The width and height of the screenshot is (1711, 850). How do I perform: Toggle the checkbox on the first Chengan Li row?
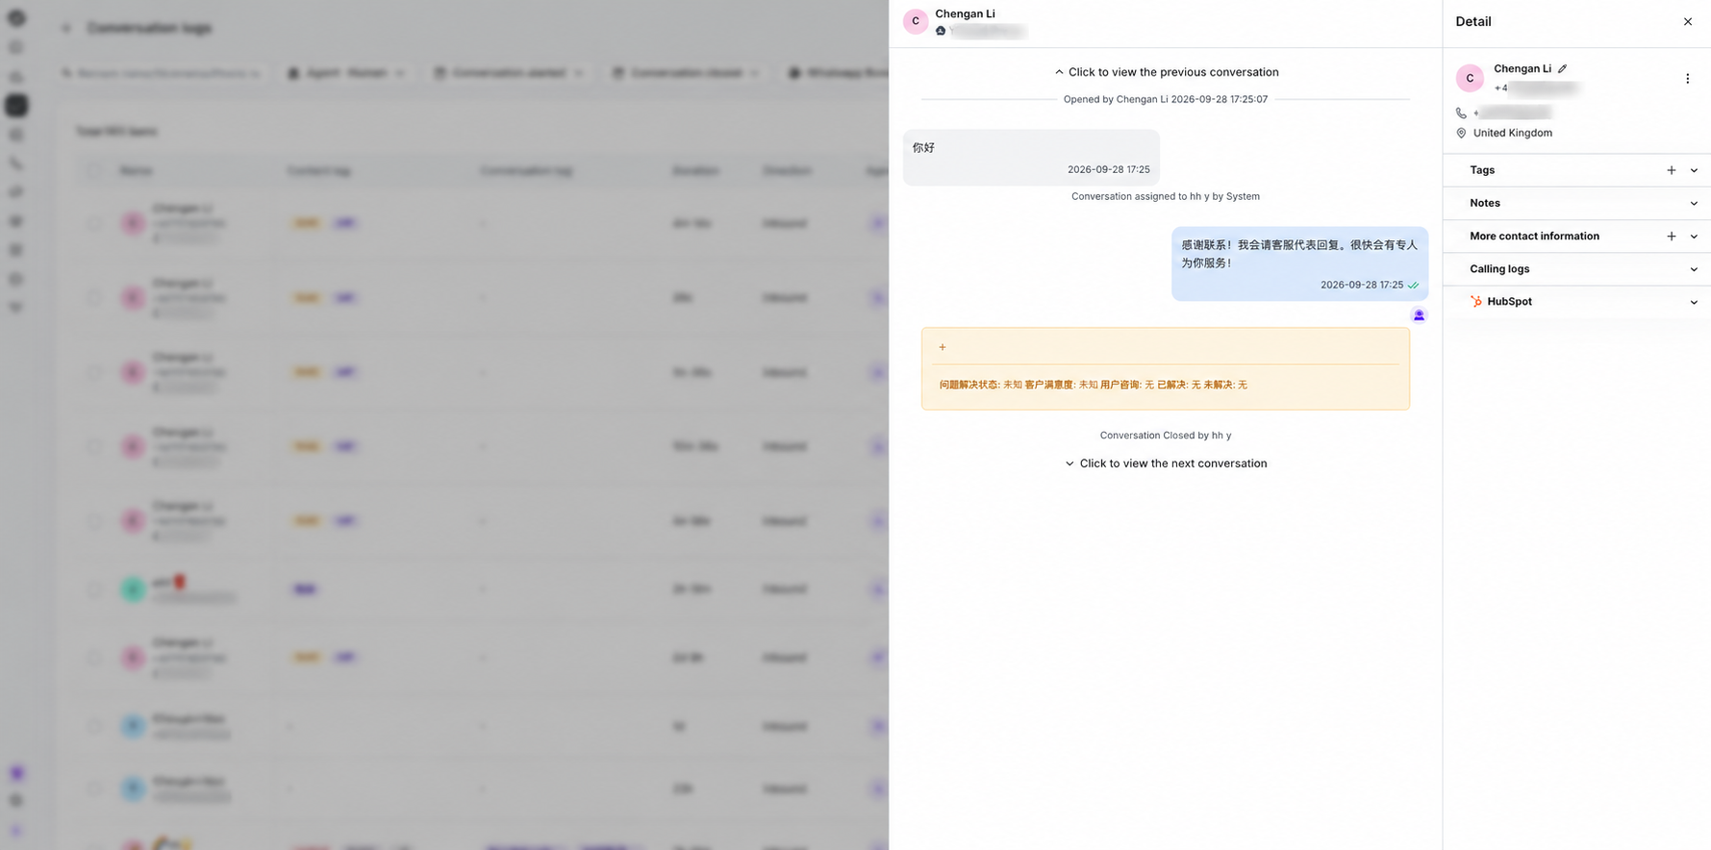93,223
